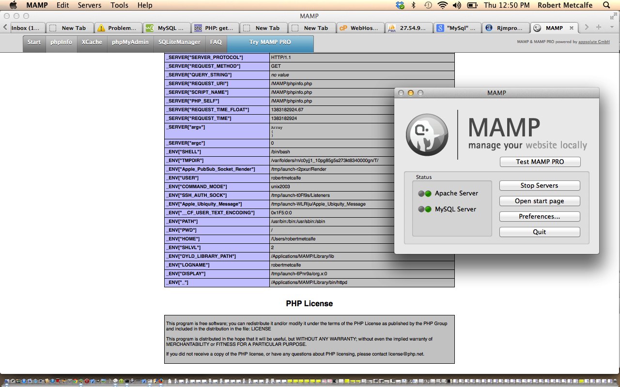Click the /bin/bash value
Screen dimensions: 620x387
[x=281, y=152]
